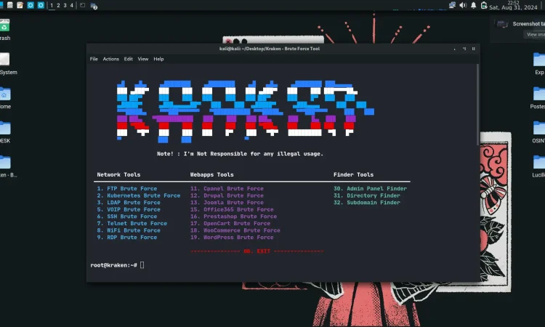Open the Home folder desktop icon

5,98
